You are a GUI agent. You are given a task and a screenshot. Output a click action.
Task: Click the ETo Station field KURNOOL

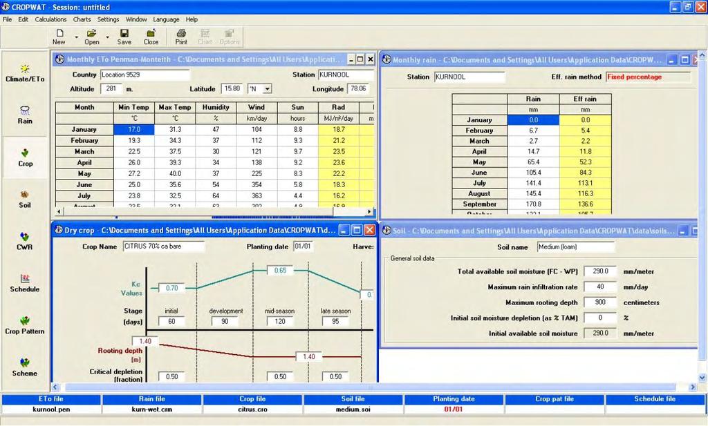pos(346,75)
